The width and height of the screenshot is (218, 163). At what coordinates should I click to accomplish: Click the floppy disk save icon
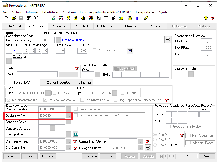pyautogui.click(x=21, y=18)
